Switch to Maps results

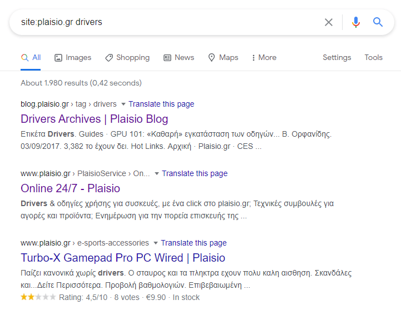[223, 57]
